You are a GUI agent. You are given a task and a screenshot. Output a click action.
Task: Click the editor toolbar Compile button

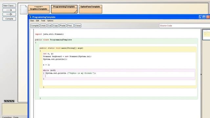[x=35, y=26]
